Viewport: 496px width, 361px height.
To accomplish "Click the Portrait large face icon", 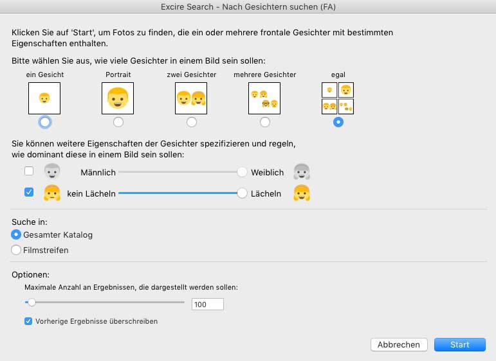I will point(118,98).
